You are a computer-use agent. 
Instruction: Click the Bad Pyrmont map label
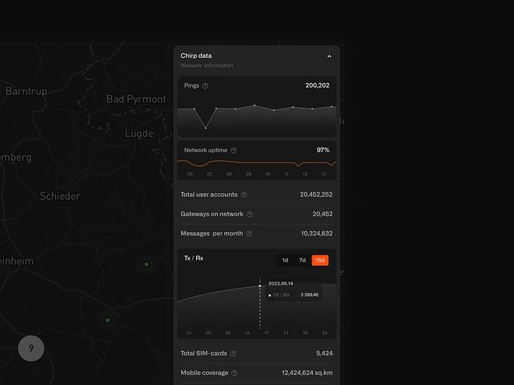tap(136, 99)
